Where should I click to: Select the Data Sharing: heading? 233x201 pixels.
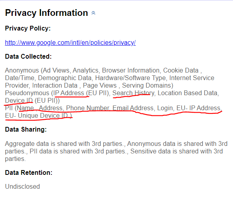(26, 129)
